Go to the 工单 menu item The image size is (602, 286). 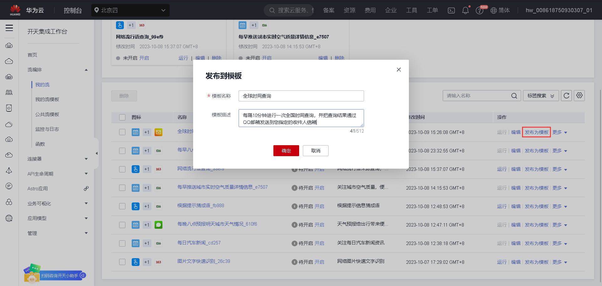(432, 10)
